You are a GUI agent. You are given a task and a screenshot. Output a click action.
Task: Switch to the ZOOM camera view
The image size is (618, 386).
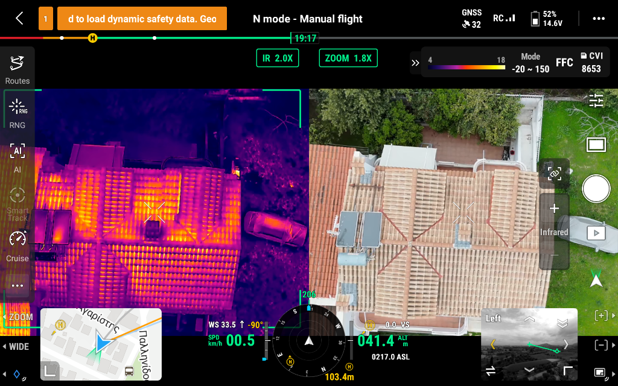click(18, 317)
